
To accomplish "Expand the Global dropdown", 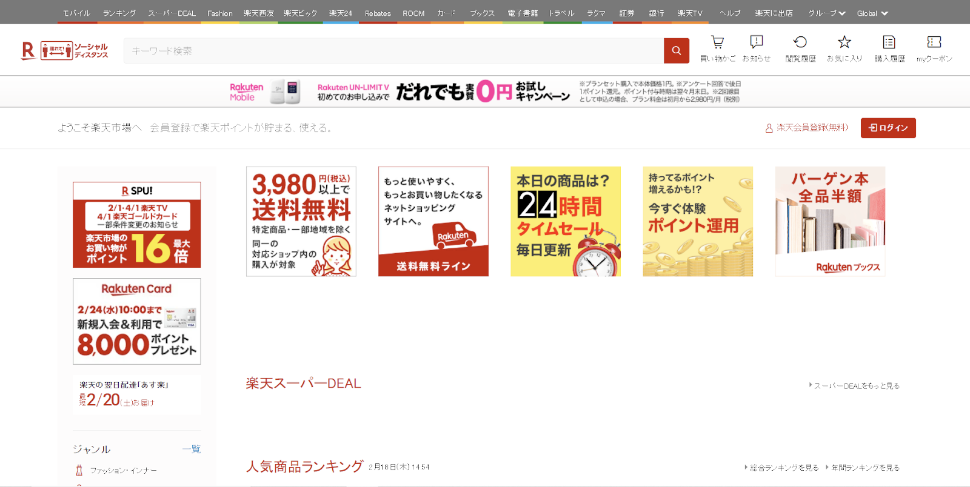I will (872, 13).
